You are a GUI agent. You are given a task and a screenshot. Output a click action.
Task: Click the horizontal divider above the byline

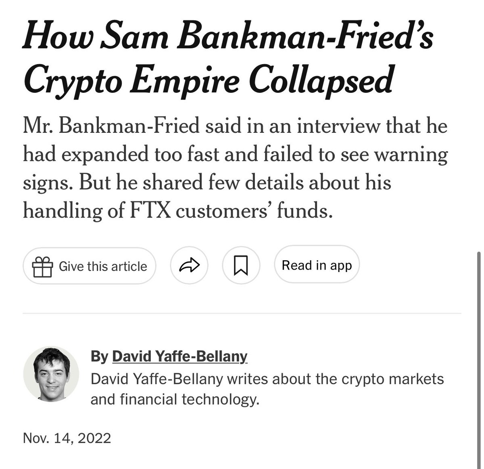click(242, 313)
